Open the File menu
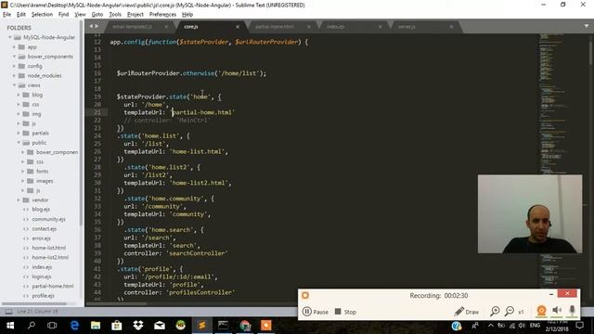This screenshot has height=334, width=594. pyautogui.click(x=6, y=15)
